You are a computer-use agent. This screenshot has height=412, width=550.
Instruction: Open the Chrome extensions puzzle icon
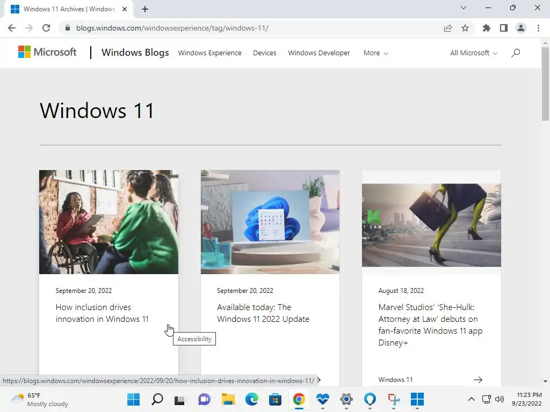[x=487, y=28]
